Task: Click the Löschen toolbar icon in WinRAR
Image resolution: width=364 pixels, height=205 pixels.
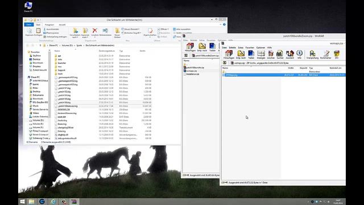Action: coord(271,55)
